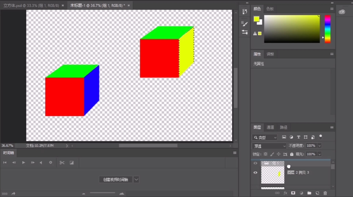This screenshot has width=353, height=197.
Task: Filter layers by pixel layer icon
Action: point(284,137)
